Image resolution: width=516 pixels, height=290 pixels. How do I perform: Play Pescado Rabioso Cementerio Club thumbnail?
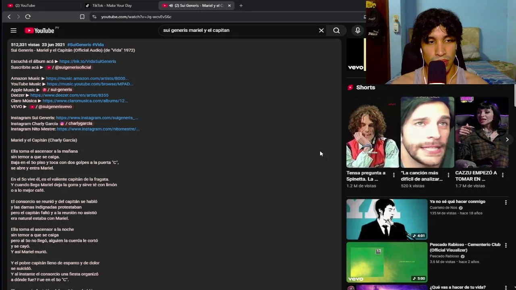click(387, 262)
